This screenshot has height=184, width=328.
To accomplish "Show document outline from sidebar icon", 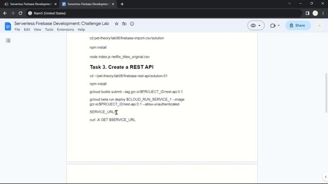I will [8, 40].
